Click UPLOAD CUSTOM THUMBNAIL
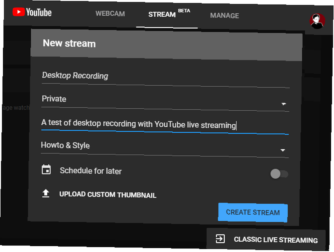The image size is (334, 252). coord(108,195)
